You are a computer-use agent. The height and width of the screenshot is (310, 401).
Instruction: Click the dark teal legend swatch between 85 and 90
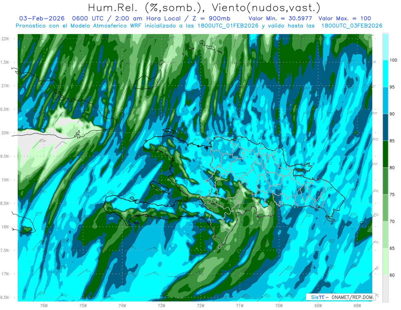[385, 127]
